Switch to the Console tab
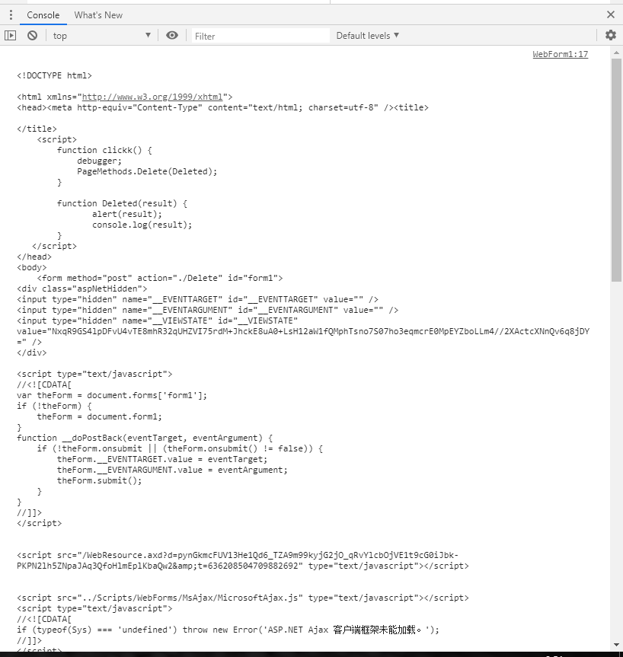Image resolution: width=623 pixels, height=657 pixels. pos(43,15)
